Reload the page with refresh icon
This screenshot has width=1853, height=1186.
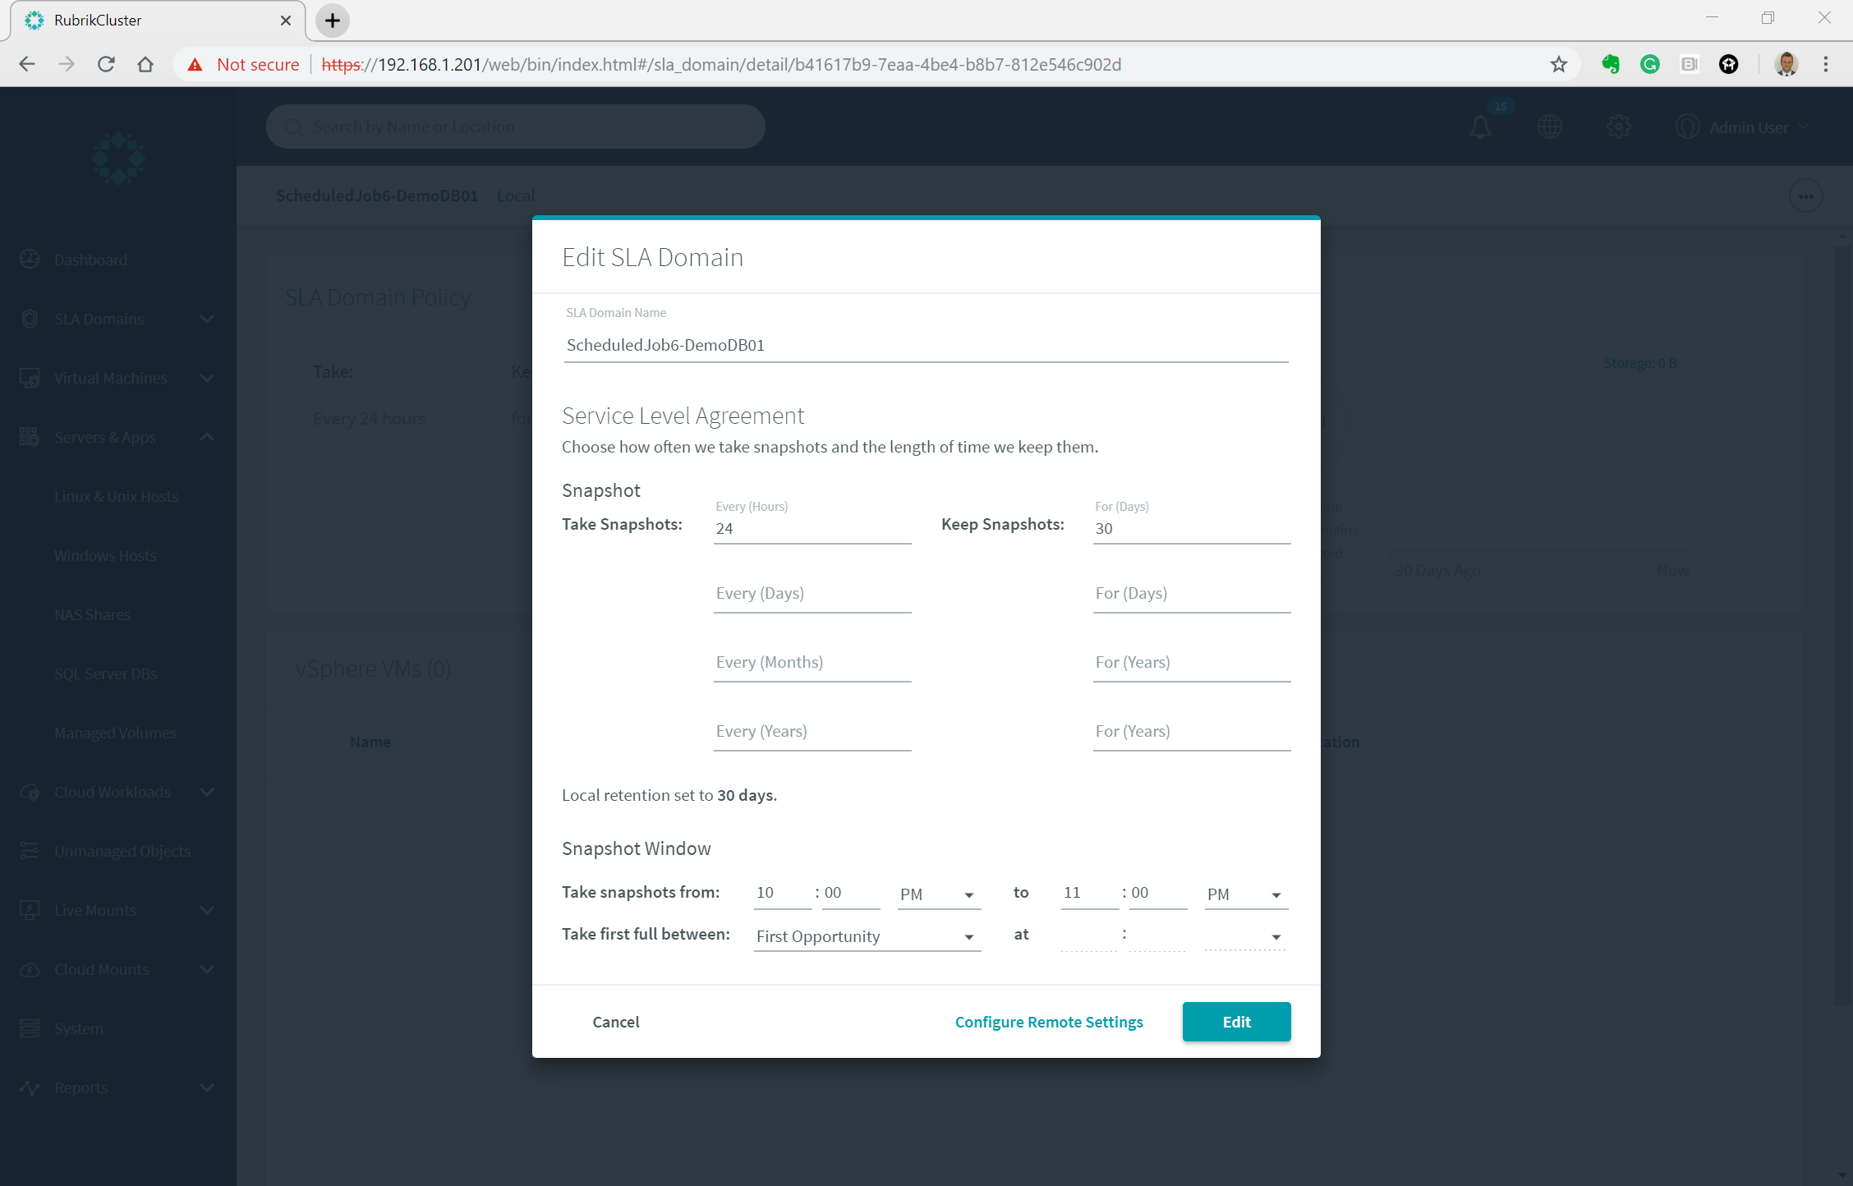coord(106,65)
